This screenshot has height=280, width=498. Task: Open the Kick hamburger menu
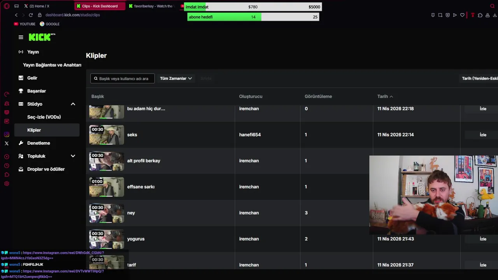21,37
